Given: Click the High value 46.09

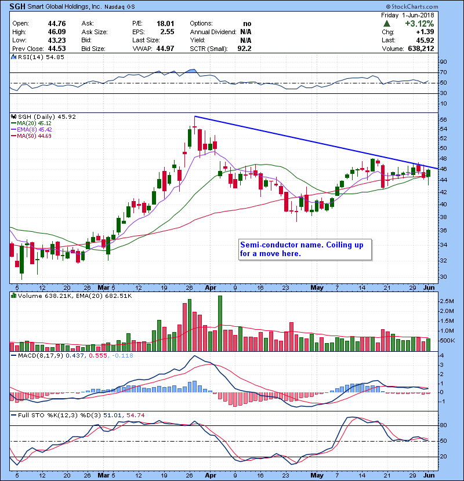Looking at the screenshot, I should tap(57, 32).
